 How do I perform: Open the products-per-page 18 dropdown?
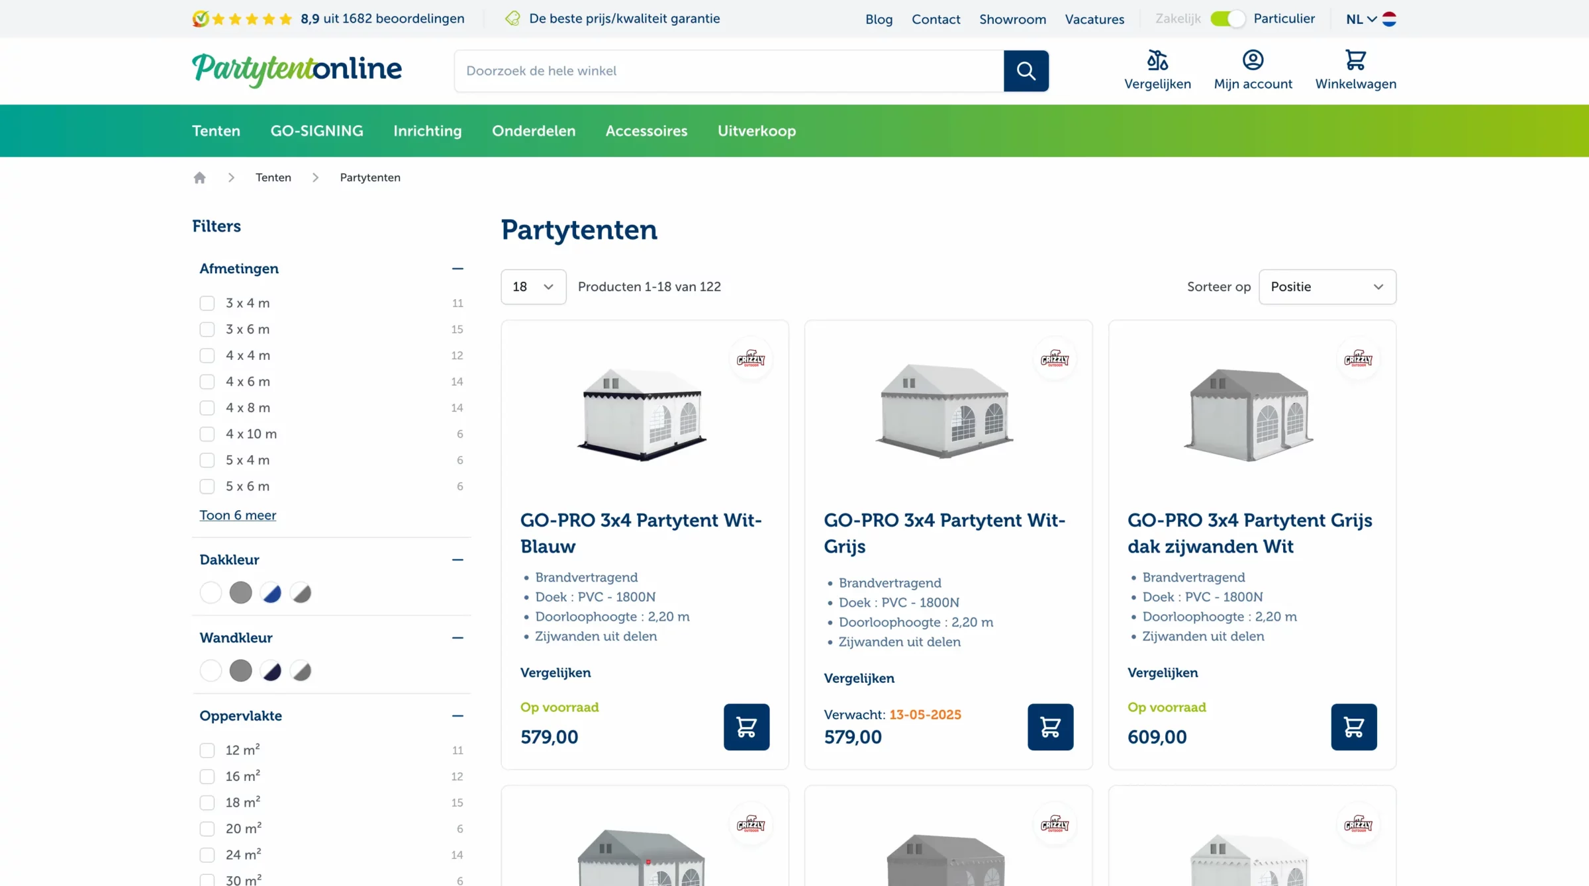tap(533, 287)
